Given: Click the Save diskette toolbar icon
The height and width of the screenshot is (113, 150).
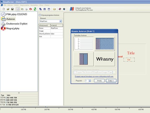Looking at the screenshot, I should [x=12, y=9].
